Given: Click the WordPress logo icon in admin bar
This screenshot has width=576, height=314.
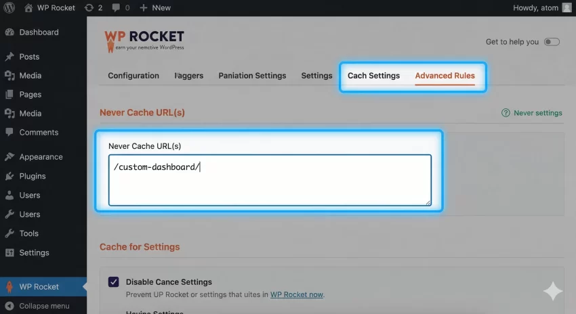Looking at the screenshot, I should [9, 7].
